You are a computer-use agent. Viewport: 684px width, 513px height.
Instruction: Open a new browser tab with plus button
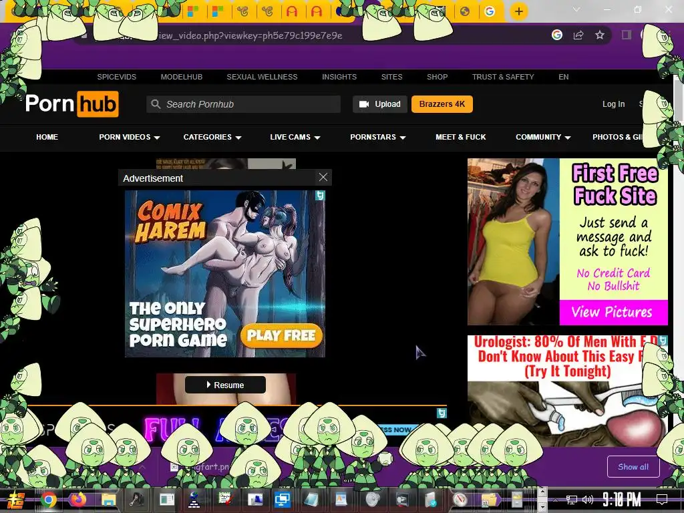click(x=518, y=11)
